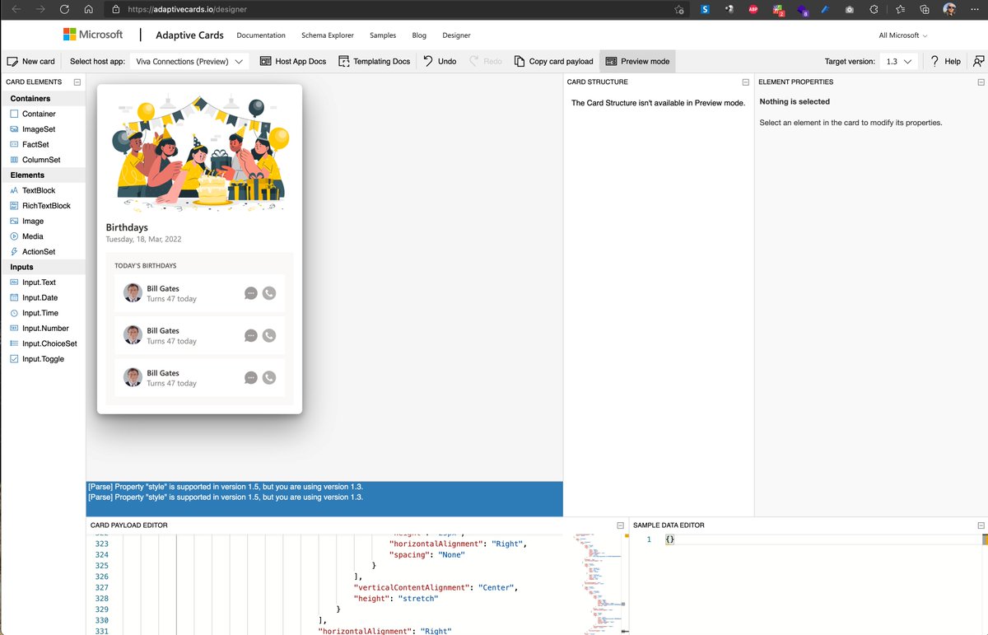The image size is (988, 635).
Task: Create a New card
Action: coord(31,61)
